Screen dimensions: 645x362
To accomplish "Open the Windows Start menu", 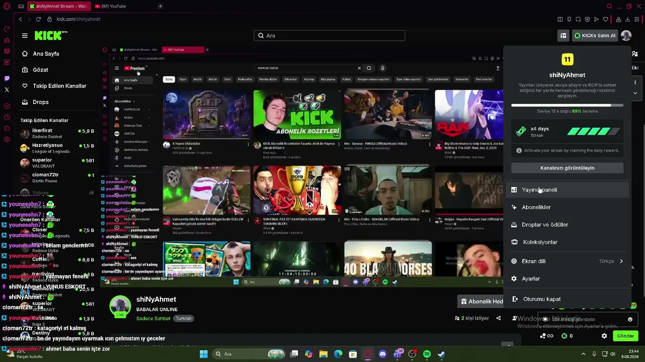I will 204,354.
